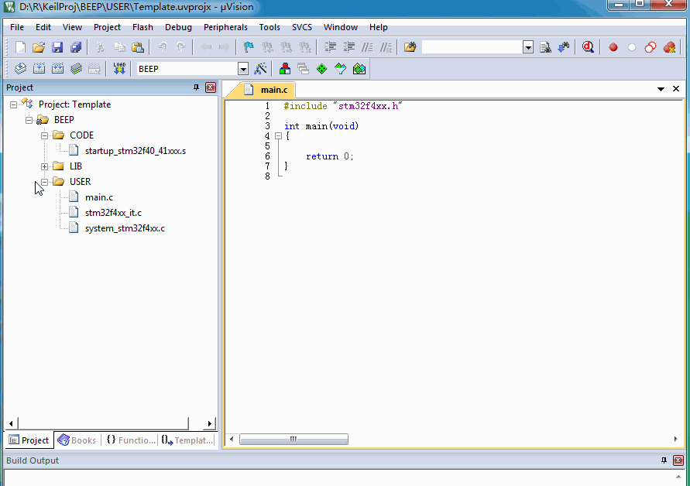
Task: Switch to the Books panel tab
Action: click(77, 440)
